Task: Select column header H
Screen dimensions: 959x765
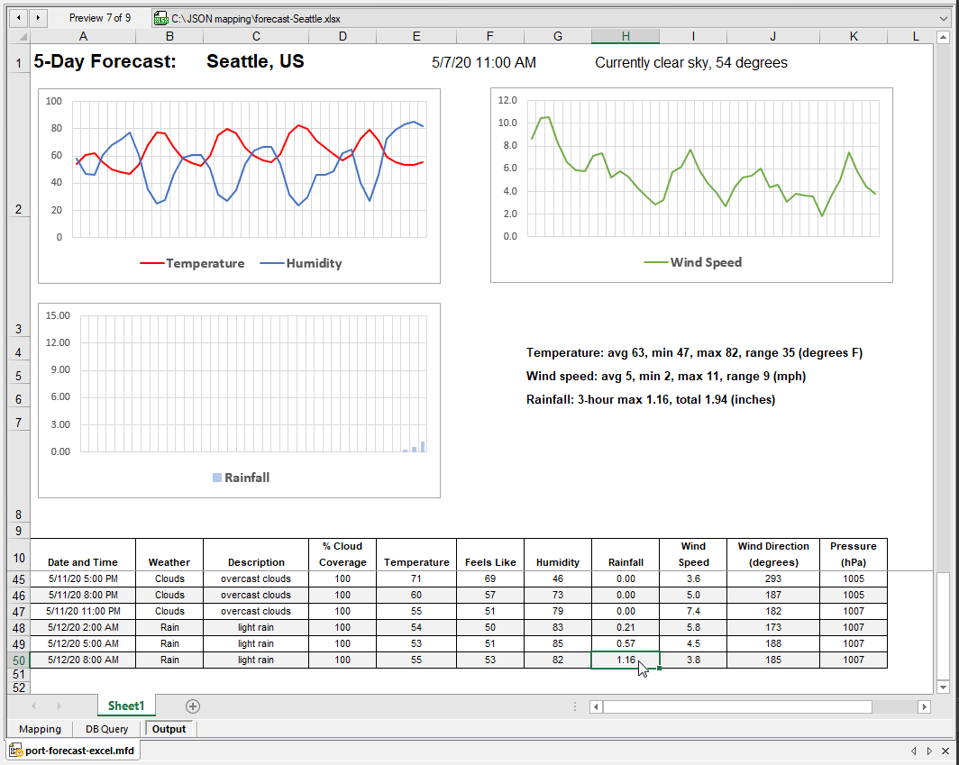Action: point(625,36)
